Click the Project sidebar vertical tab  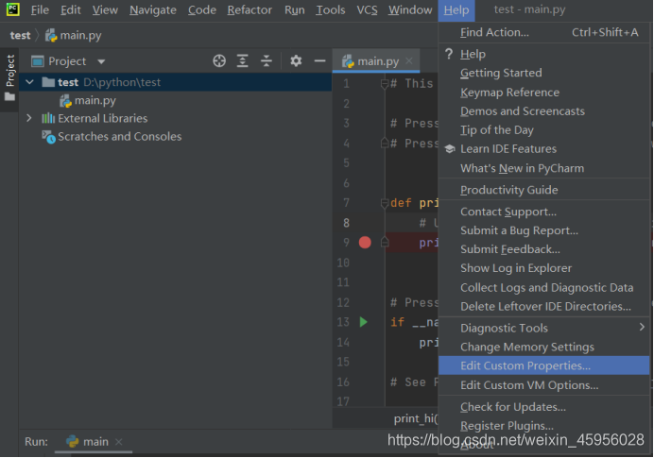click(9, 70)
